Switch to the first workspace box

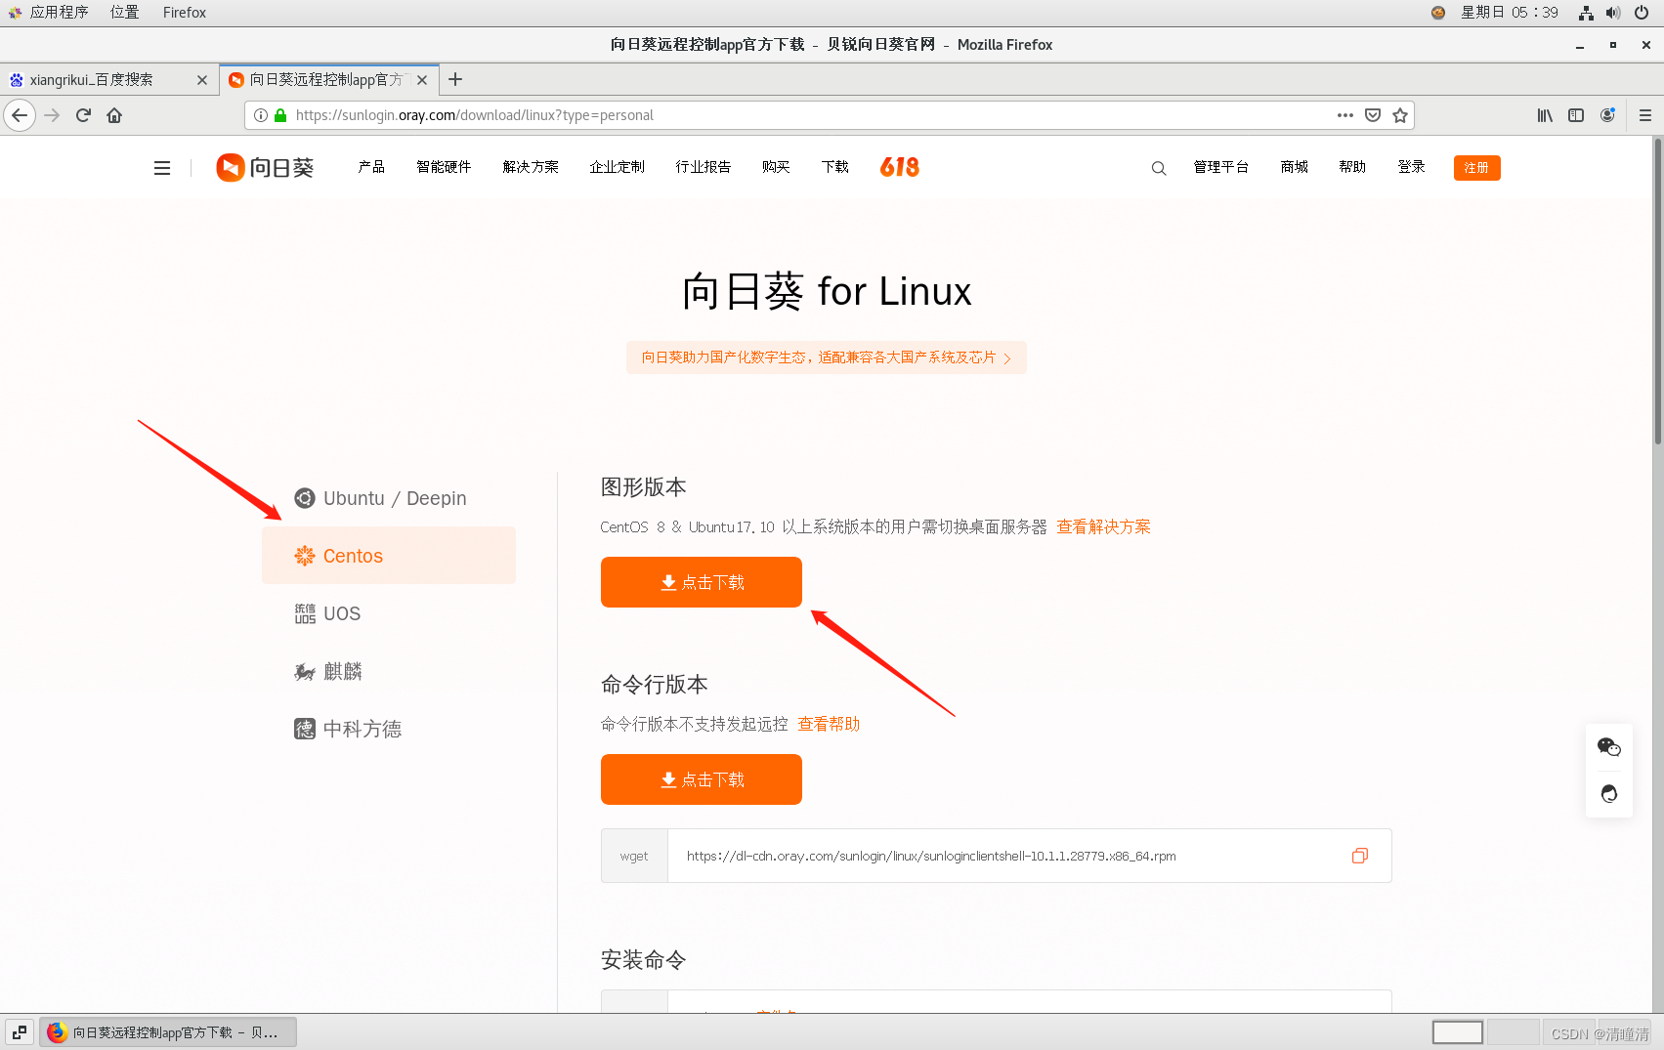(1458, 1032)
